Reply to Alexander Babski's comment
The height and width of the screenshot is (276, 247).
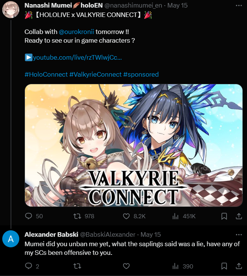tap(29, 266)
